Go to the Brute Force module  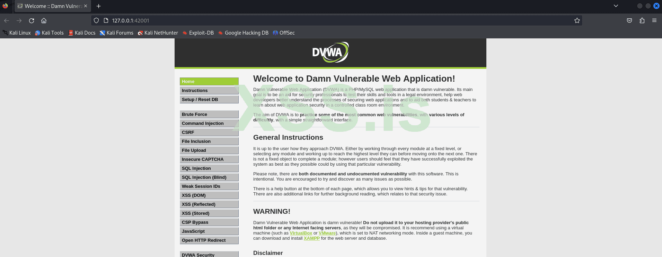[209, 114]
